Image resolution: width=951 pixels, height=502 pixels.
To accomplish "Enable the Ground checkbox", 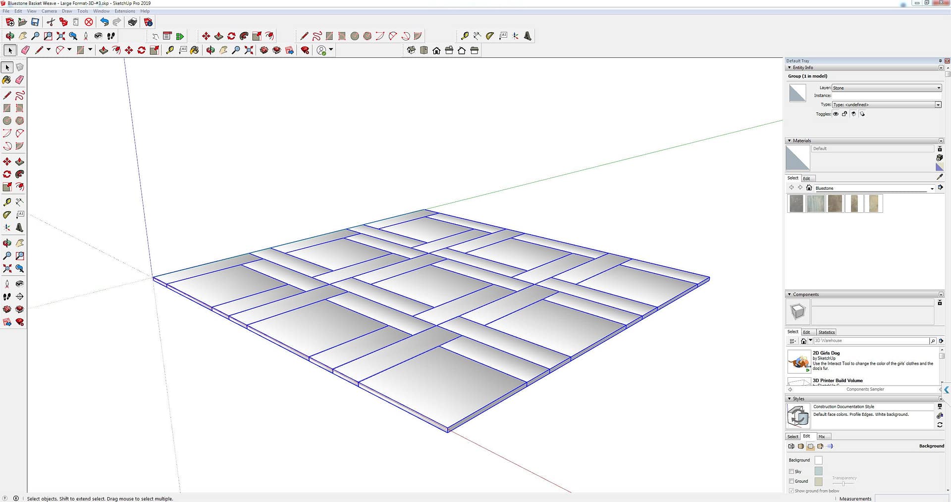I will click(x=792, y=481).
